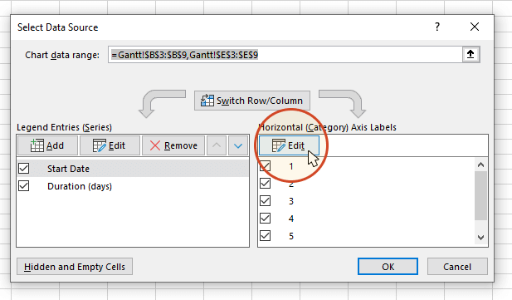
Task: Uncheck the Duration (days) series checkbox
Action: click(24, 186)
